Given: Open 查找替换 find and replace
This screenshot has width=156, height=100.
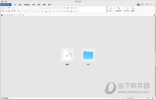Looking at the screenshot, I should [x=127, y=9].
